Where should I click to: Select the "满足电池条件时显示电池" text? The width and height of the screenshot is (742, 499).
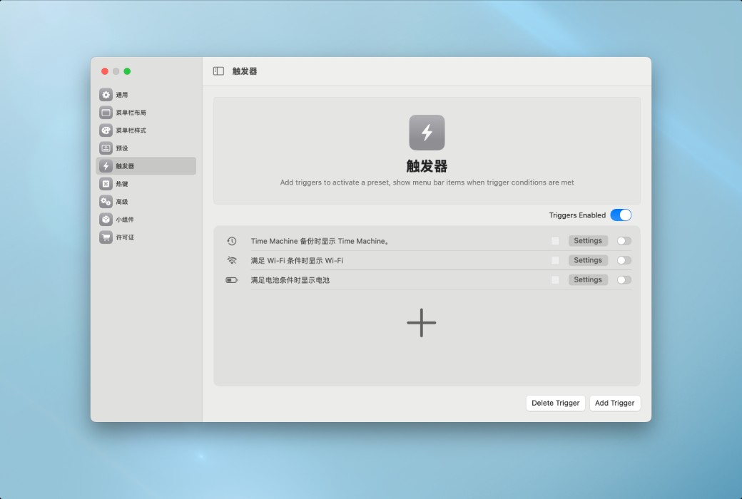290,280
